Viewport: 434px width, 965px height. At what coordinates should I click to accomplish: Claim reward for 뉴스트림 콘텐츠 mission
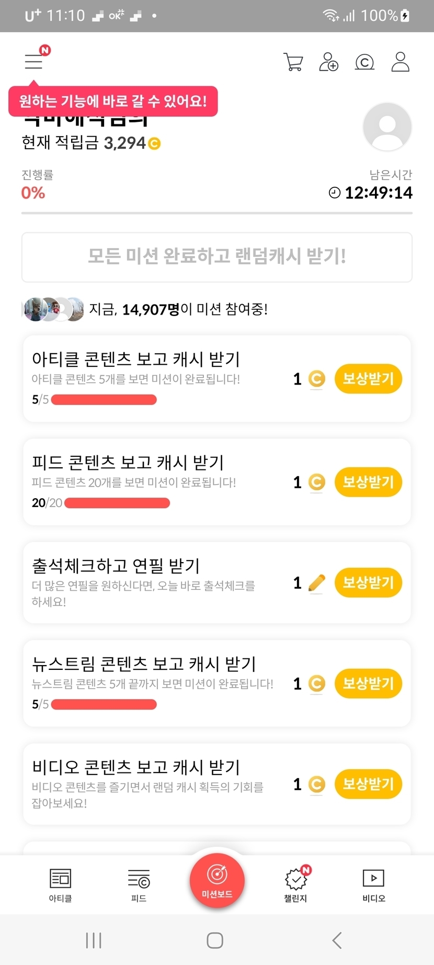(368, 683)
